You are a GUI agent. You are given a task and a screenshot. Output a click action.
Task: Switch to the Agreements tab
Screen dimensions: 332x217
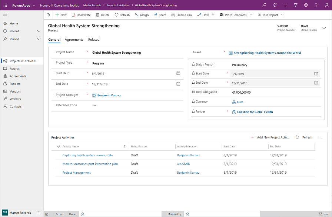click(x=74, y=40)
